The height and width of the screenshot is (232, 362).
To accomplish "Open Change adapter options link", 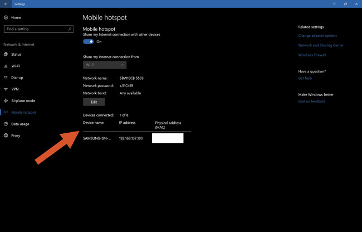I will click(317, 36).
